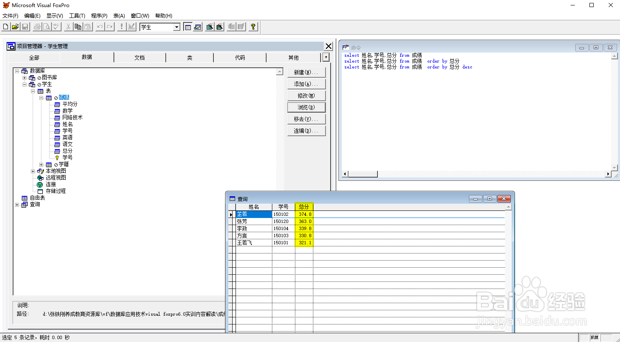
Task: Select the 存储过程 tree item
Action: (56, 191)
